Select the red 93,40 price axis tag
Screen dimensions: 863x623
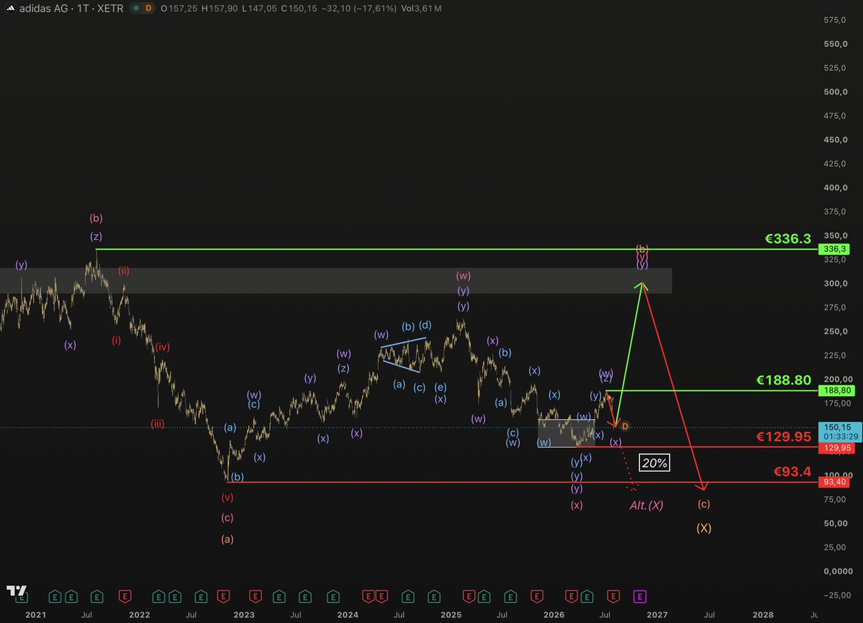[x=834, y=482]
